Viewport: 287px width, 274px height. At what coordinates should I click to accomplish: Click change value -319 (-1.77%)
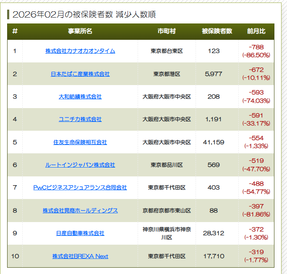(x=256, y=256)
